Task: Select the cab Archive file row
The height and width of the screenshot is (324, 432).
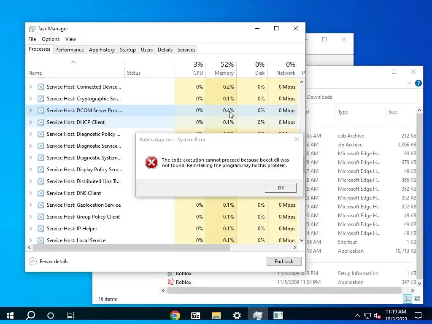Action: pos(361,136)
